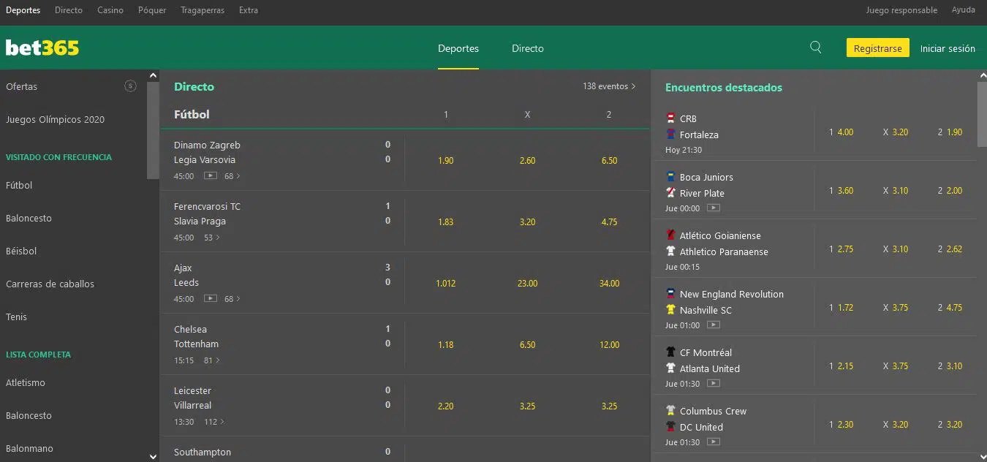Click the Ofertas badge icon in the sidebar
This screenshot has height=462, width=987.
click(x=130, y=86)
